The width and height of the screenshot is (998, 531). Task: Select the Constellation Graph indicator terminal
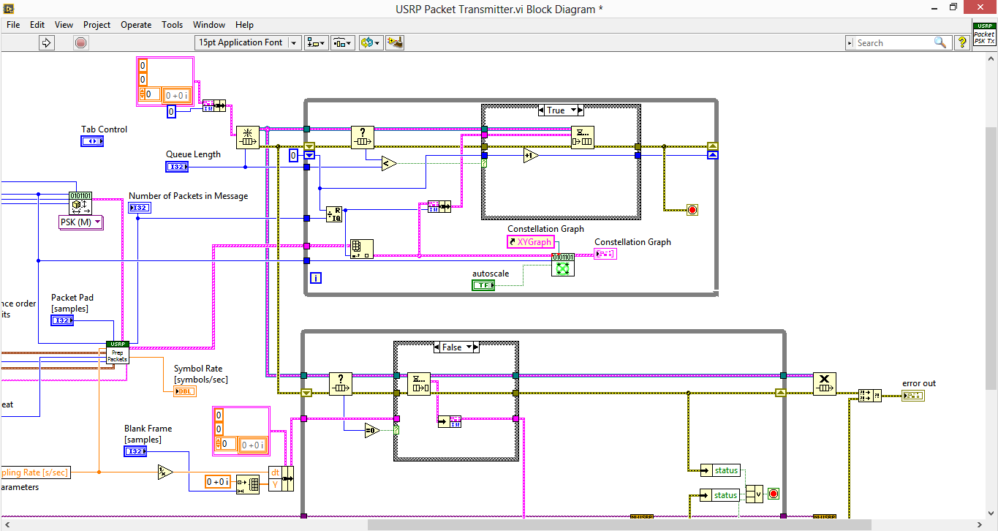pos(605,254)
